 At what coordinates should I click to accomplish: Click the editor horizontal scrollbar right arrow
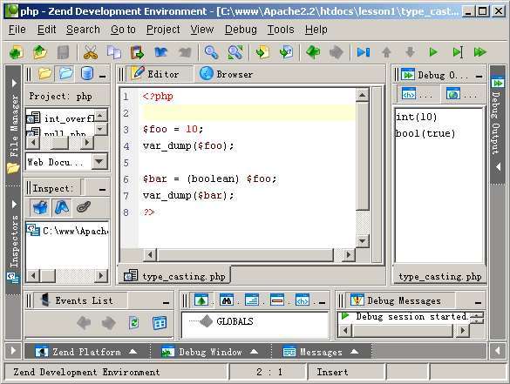[349, 255]
